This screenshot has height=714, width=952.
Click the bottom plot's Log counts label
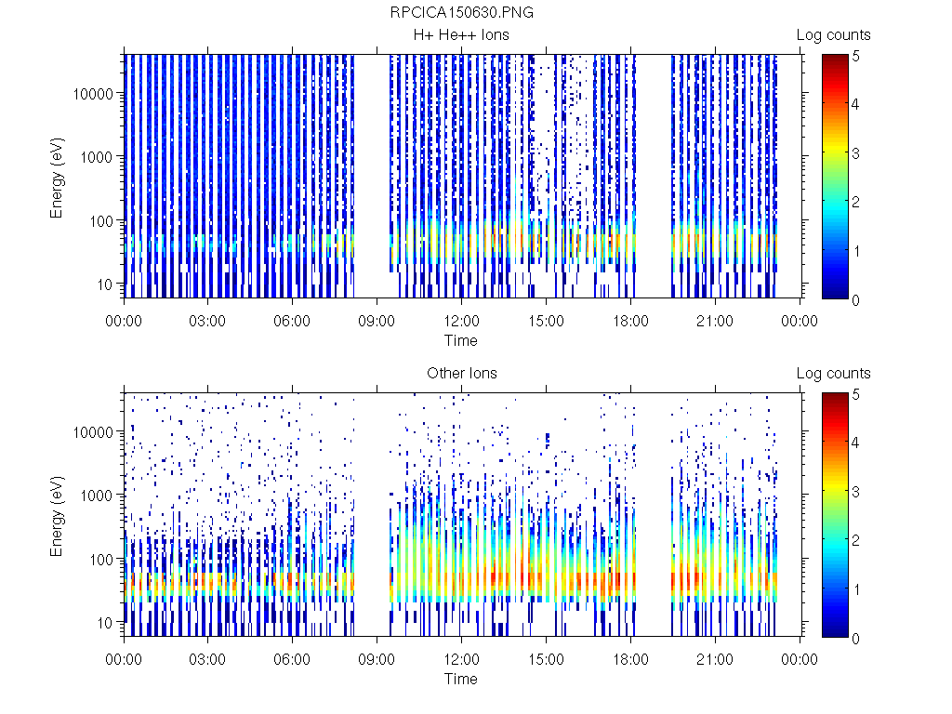pos(833,374)
